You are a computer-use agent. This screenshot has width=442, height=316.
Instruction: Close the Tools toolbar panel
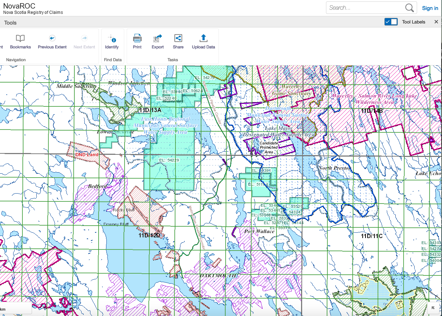(x=436, y=22)
